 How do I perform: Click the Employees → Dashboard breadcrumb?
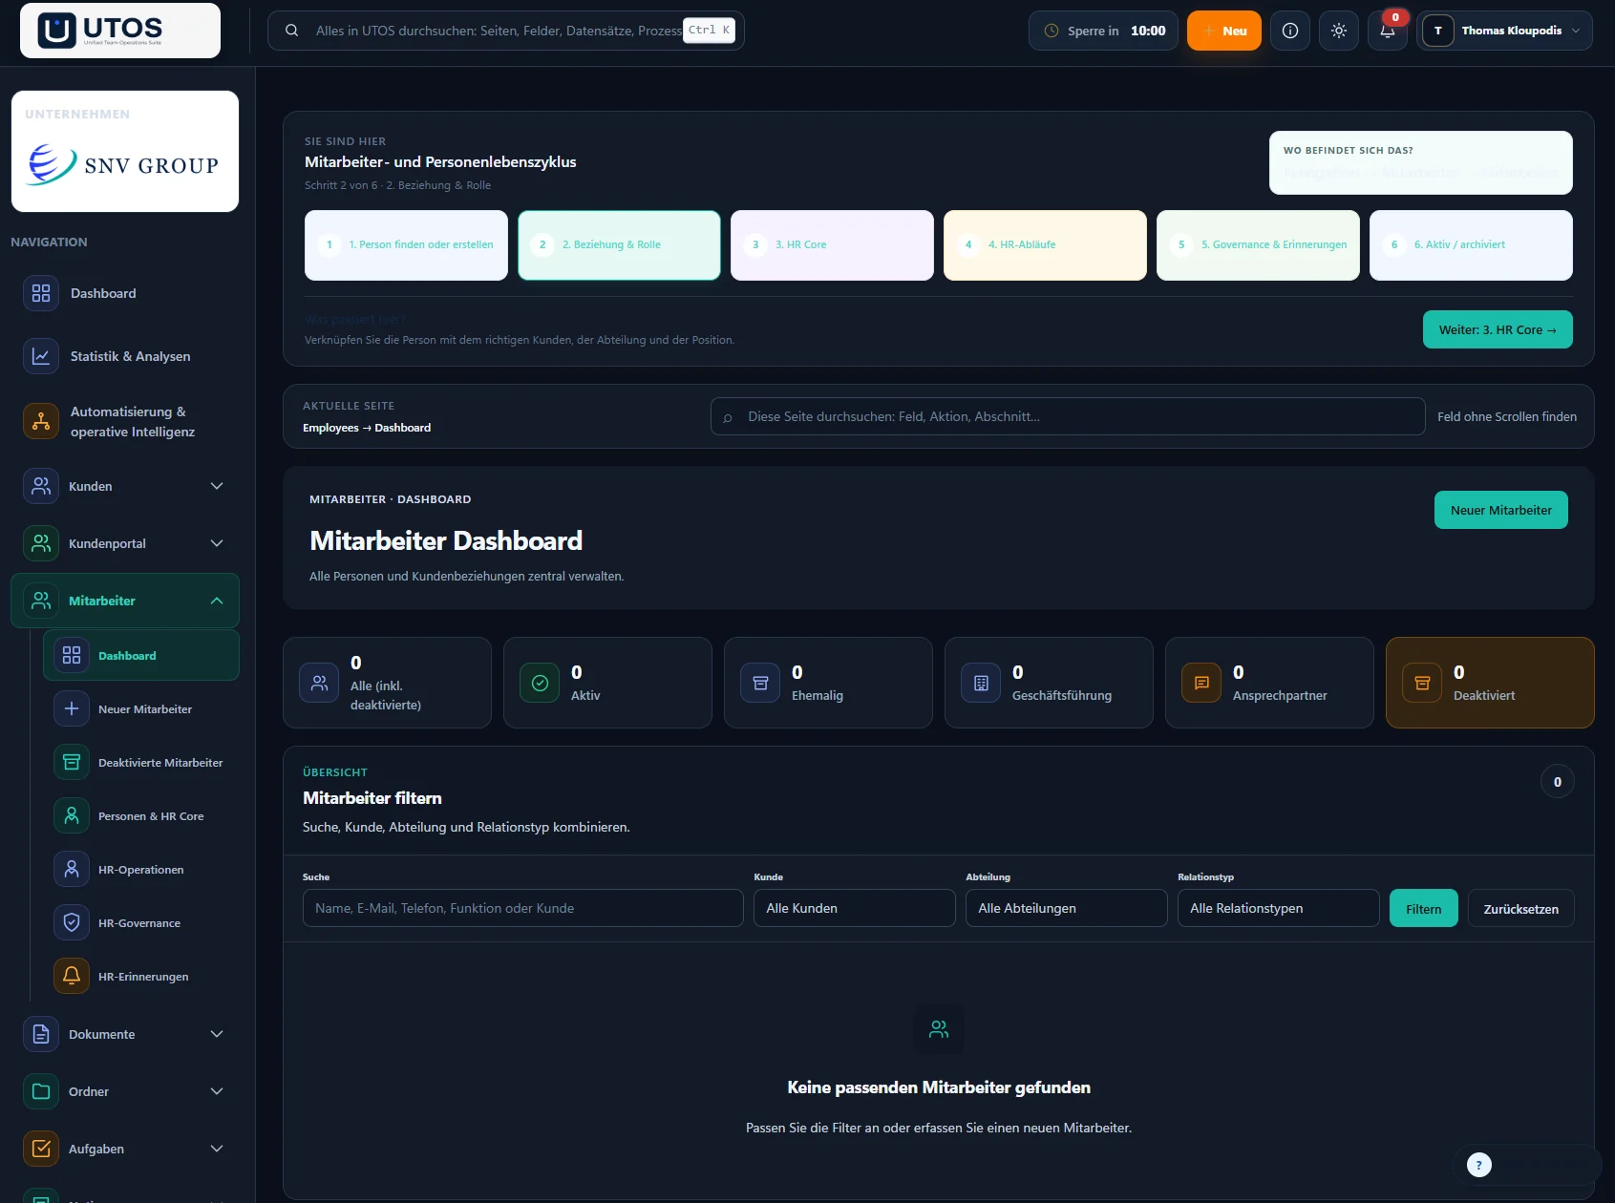367,428
